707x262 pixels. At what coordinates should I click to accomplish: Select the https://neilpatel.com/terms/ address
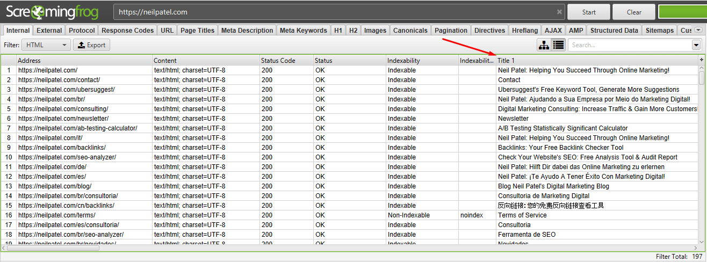click(x=57, y=215)
